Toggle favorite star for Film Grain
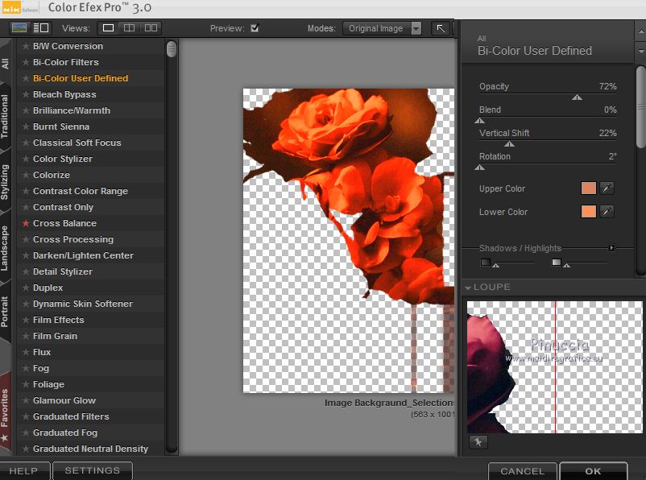 (26, 336)
